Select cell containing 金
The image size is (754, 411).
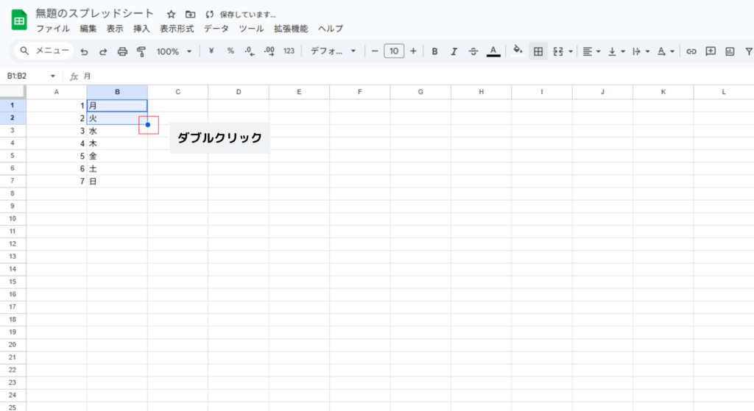pos(117,156)
